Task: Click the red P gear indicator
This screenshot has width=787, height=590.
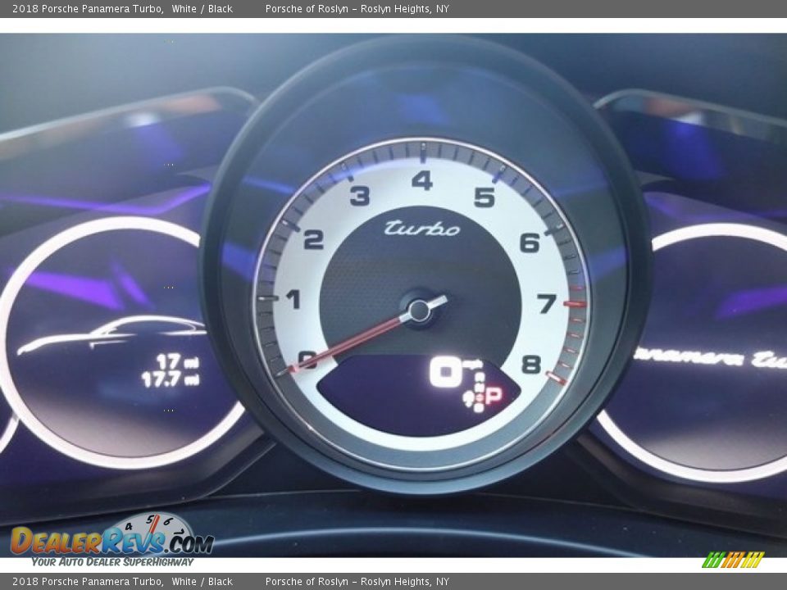Action: click(494, 397)
